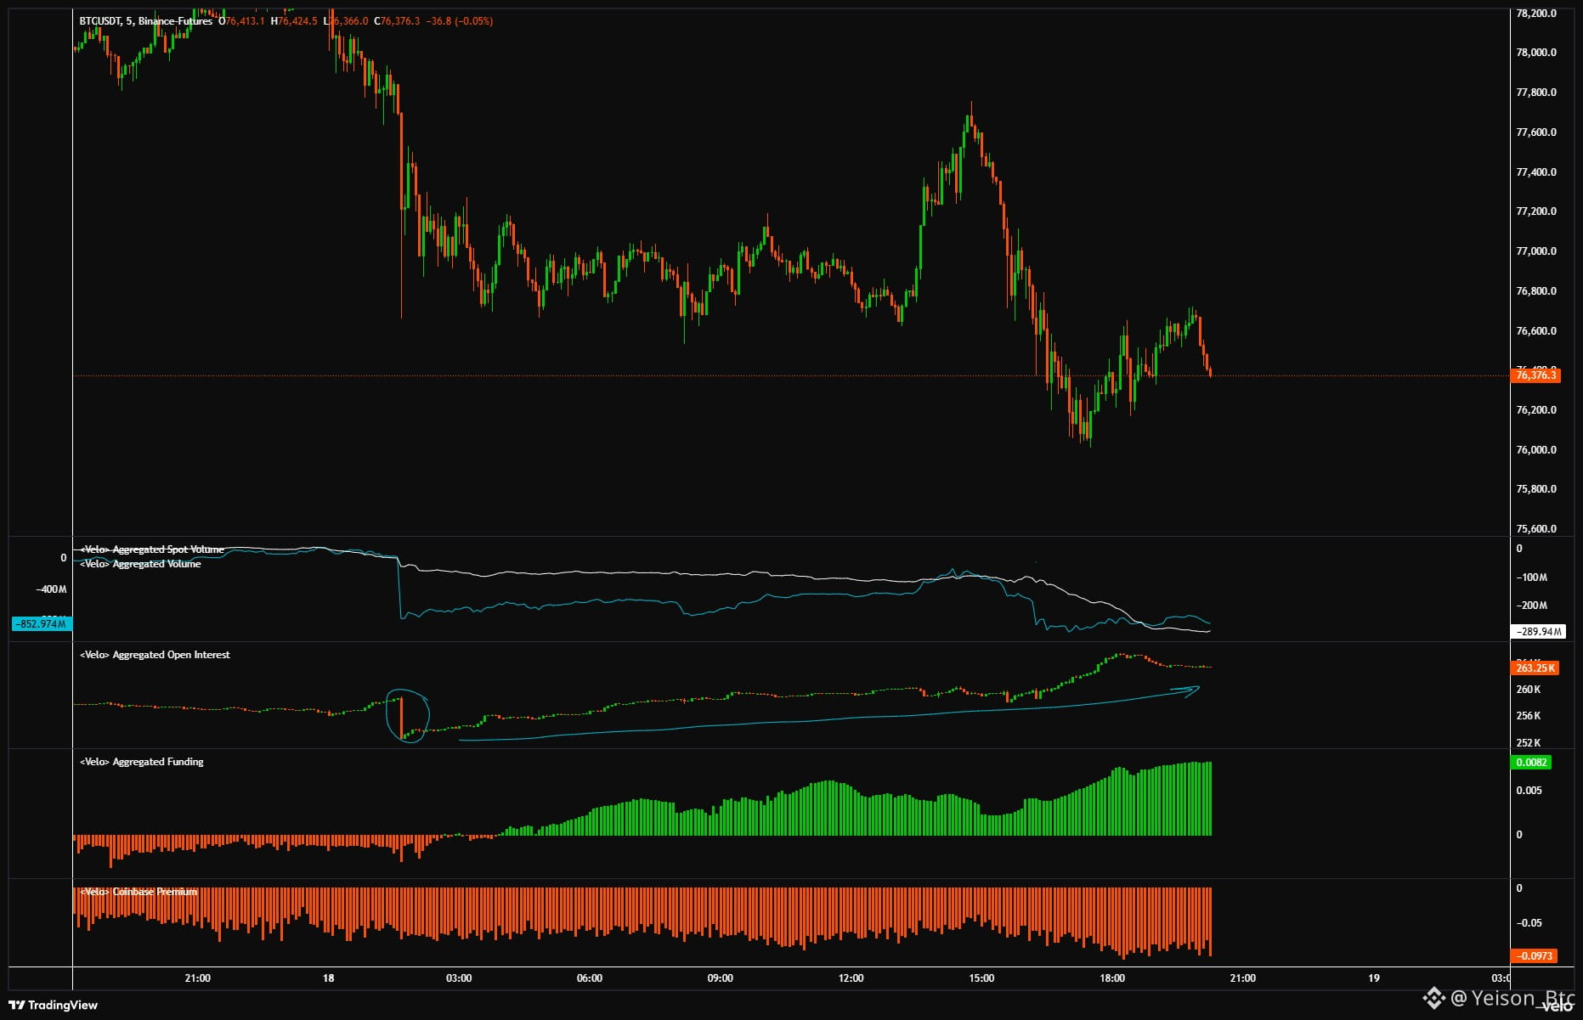
Task: Click the 76,600.0 price axis label
Action: point(1536,331)
